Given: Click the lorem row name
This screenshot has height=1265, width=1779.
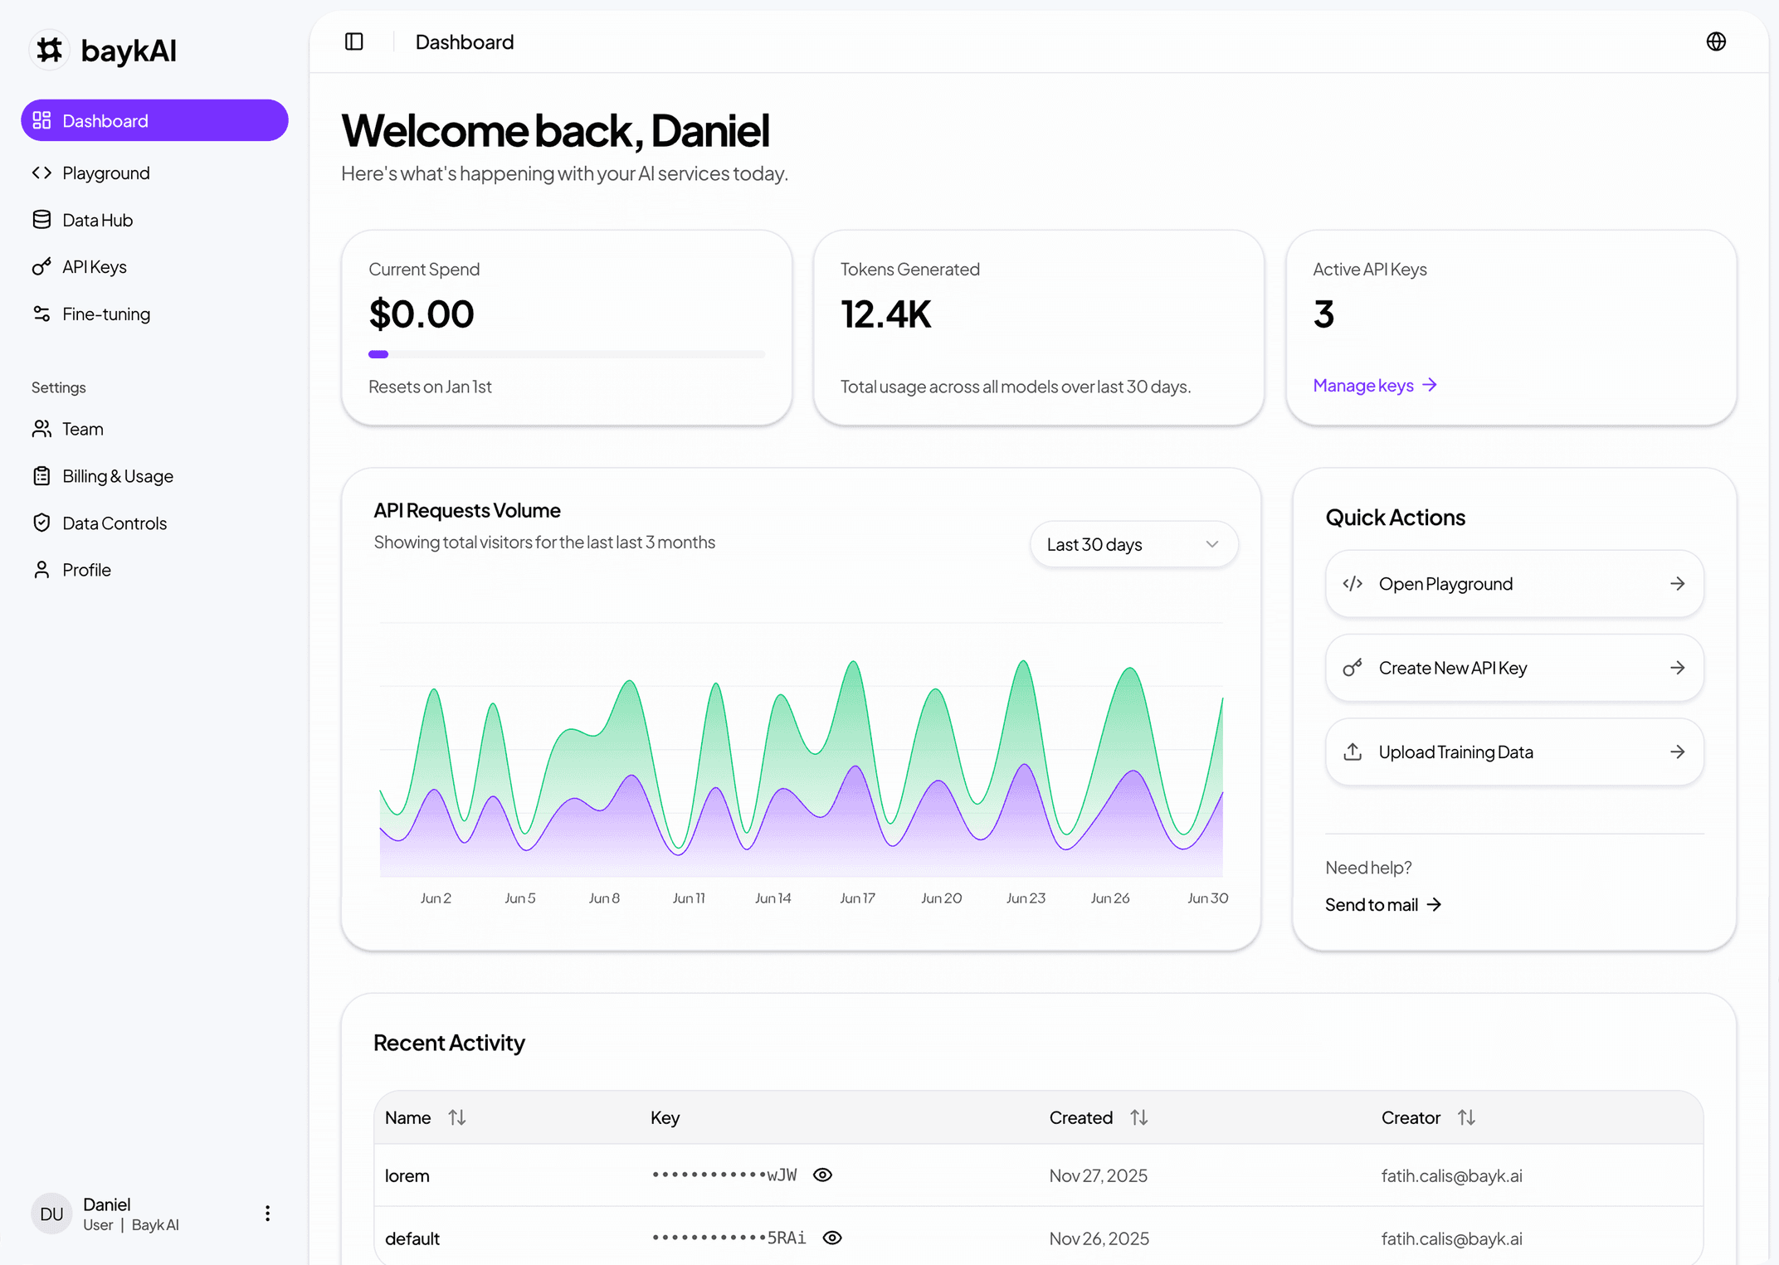Looking at the screenshot, I should pyautogui.click(x=407, y=1175).
